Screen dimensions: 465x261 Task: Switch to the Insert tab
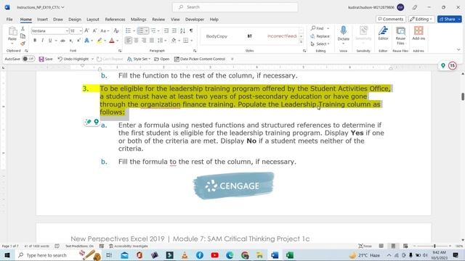(42, 20)
